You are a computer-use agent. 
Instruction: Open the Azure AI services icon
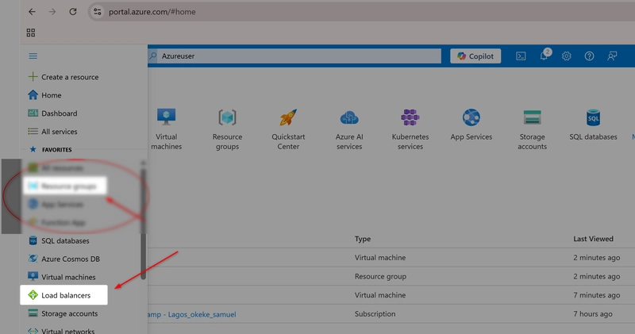(349, 117)
